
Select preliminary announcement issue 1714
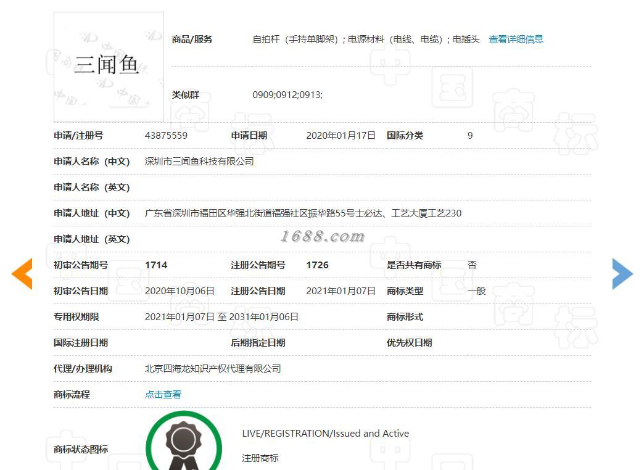[x=156, y=265]
